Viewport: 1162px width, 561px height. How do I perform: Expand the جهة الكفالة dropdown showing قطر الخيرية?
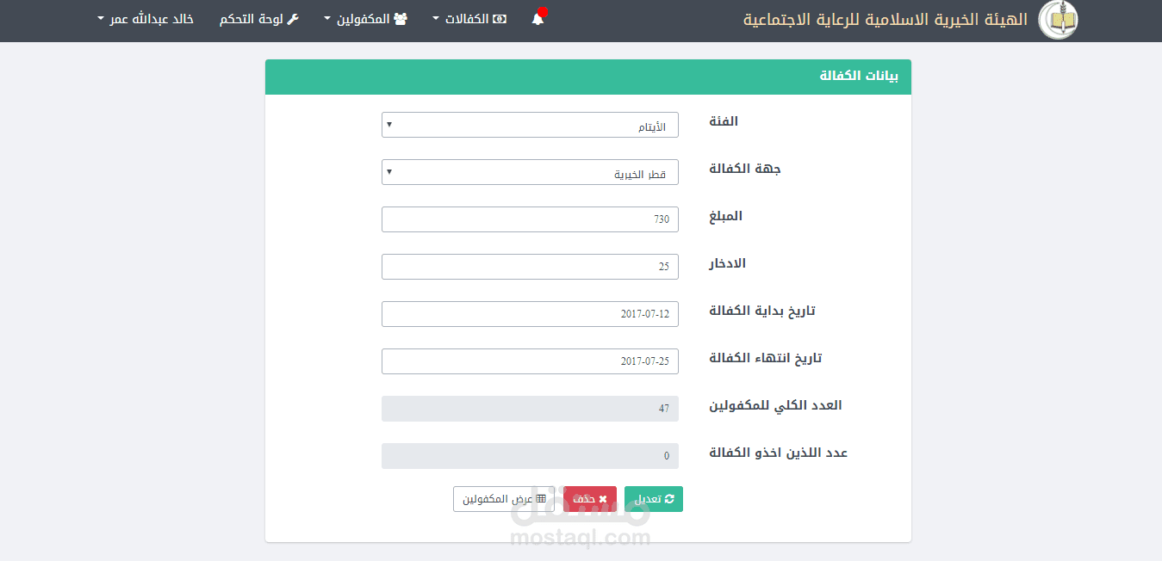530,172
